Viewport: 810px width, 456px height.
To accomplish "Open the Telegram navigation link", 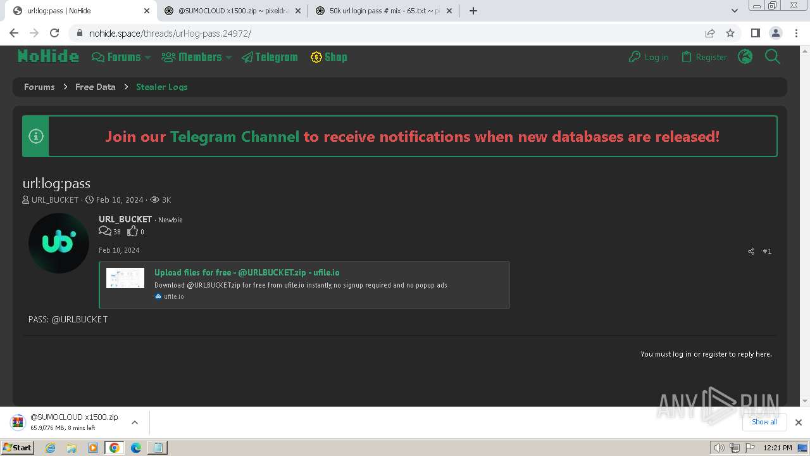I will [270, 57].
